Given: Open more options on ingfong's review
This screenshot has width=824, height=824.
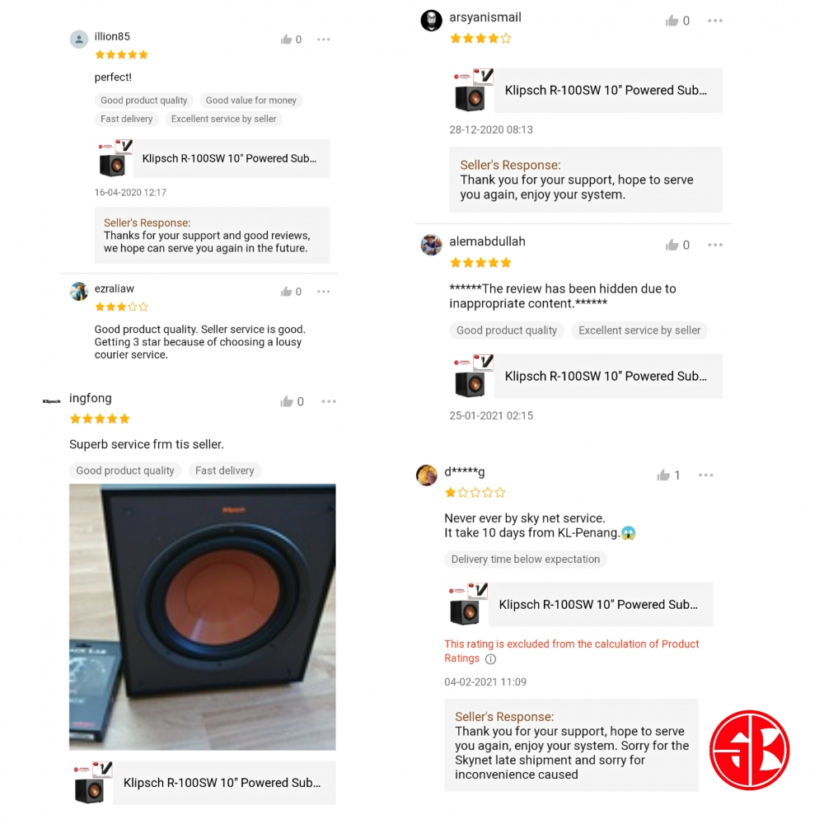Looking at the screenshot, I should pos(329,401).
